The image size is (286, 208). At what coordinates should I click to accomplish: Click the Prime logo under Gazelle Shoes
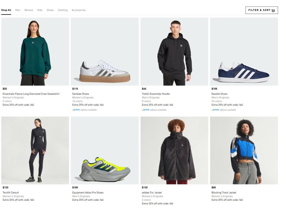pyautogui.click(x=215, y=110)
